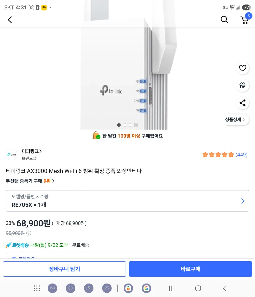
Task: Open the app drawer grid icon
Action: 37,288
